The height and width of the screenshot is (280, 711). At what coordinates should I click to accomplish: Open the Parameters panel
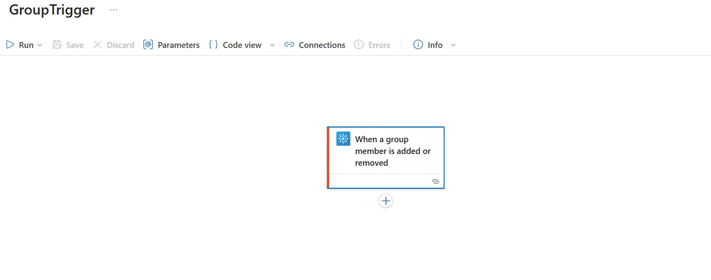171,45
